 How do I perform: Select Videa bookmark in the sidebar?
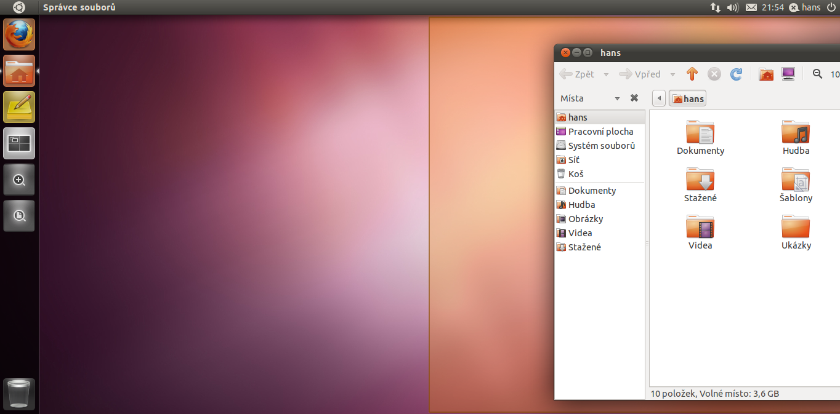(600, 233)
